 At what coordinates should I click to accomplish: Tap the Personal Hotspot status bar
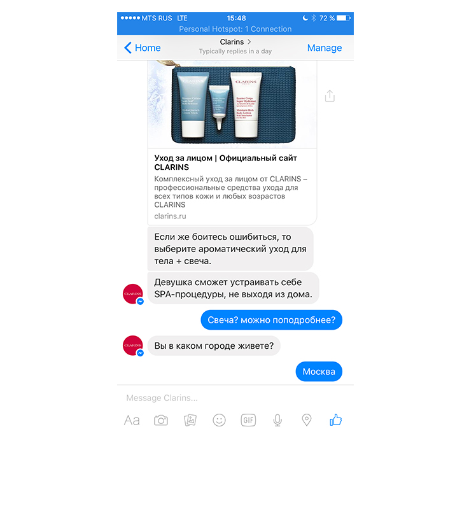(235, 29)
